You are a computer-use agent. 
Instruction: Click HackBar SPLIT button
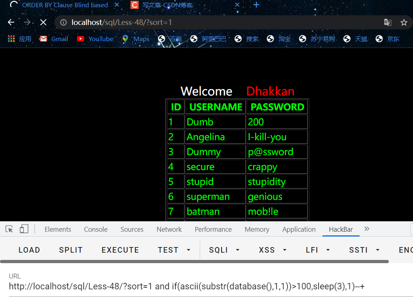[x=71, y=250]
